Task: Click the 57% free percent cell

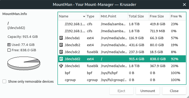Action: (x=174, y=38)
